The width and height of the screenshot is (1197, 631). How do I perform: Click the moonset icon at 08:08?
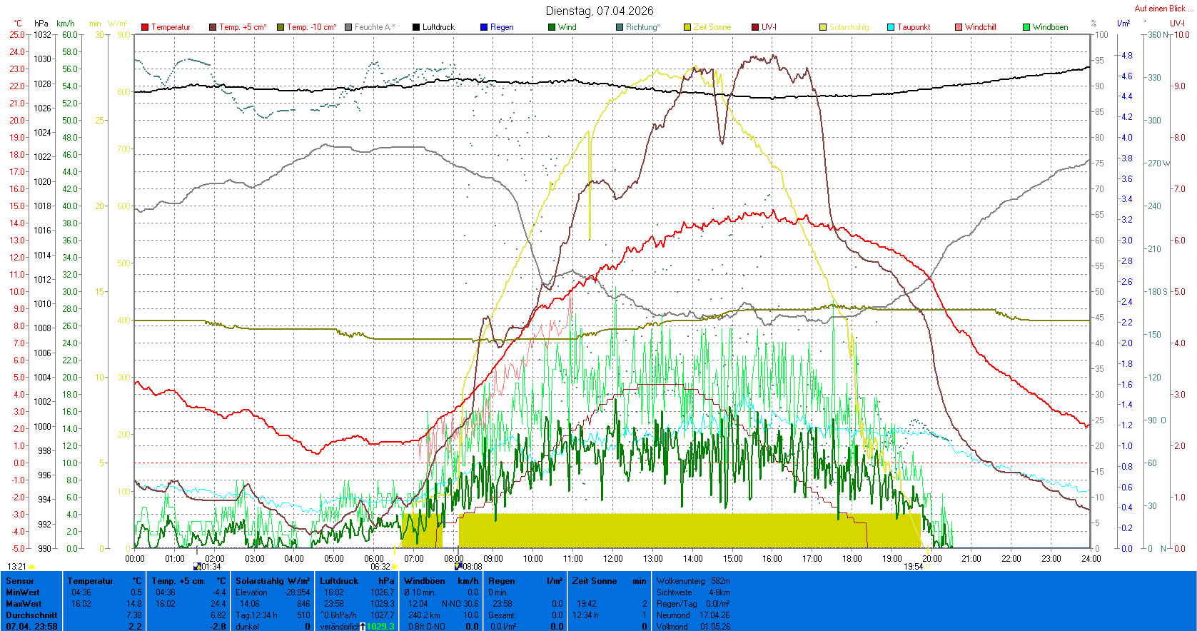pos(458,566)
